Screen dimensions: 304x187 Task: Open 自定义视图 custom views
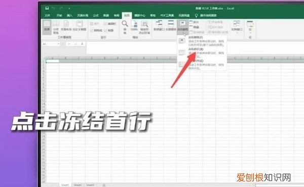pyautogui.click(x=80, y=26)
